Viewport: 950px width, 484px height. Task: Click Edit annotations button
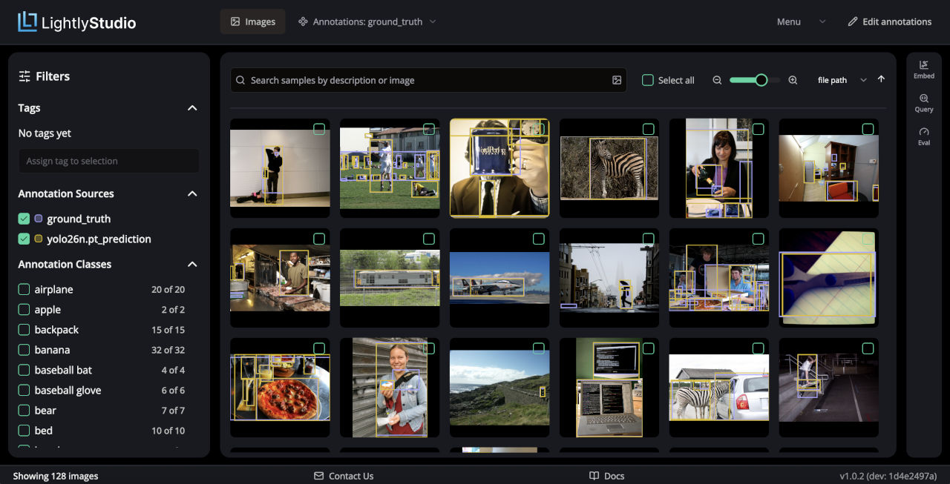[x=889, y=21]
